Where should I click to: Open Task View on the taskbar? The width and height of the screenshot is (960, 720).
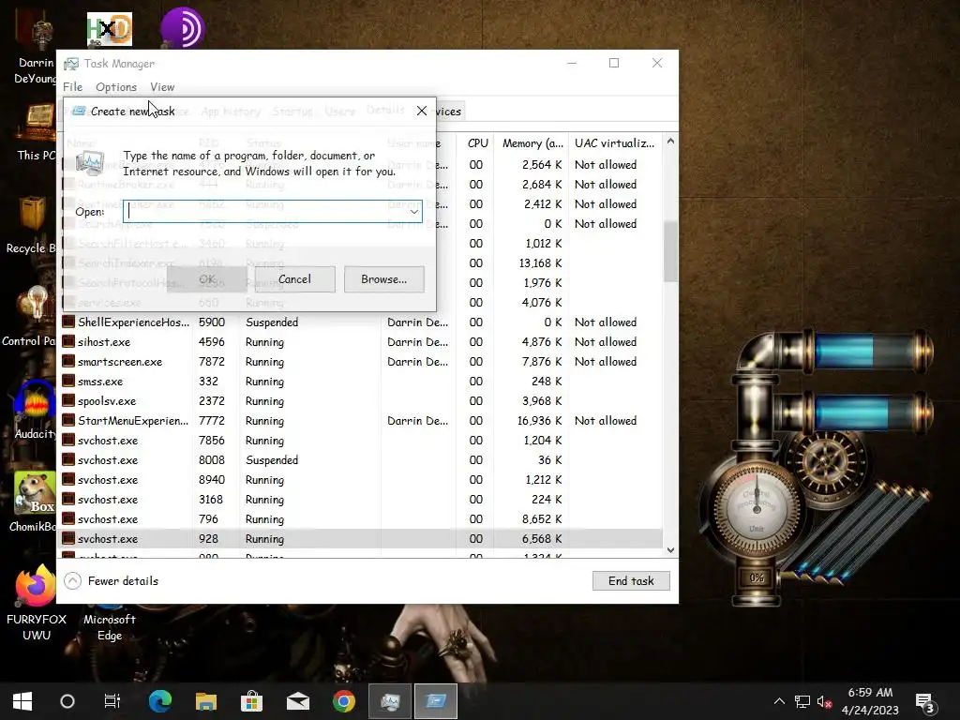click(112, 701)
